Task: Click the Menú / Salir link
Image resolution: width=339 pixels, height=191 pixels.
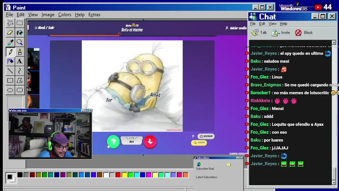Action: [44, 28]
